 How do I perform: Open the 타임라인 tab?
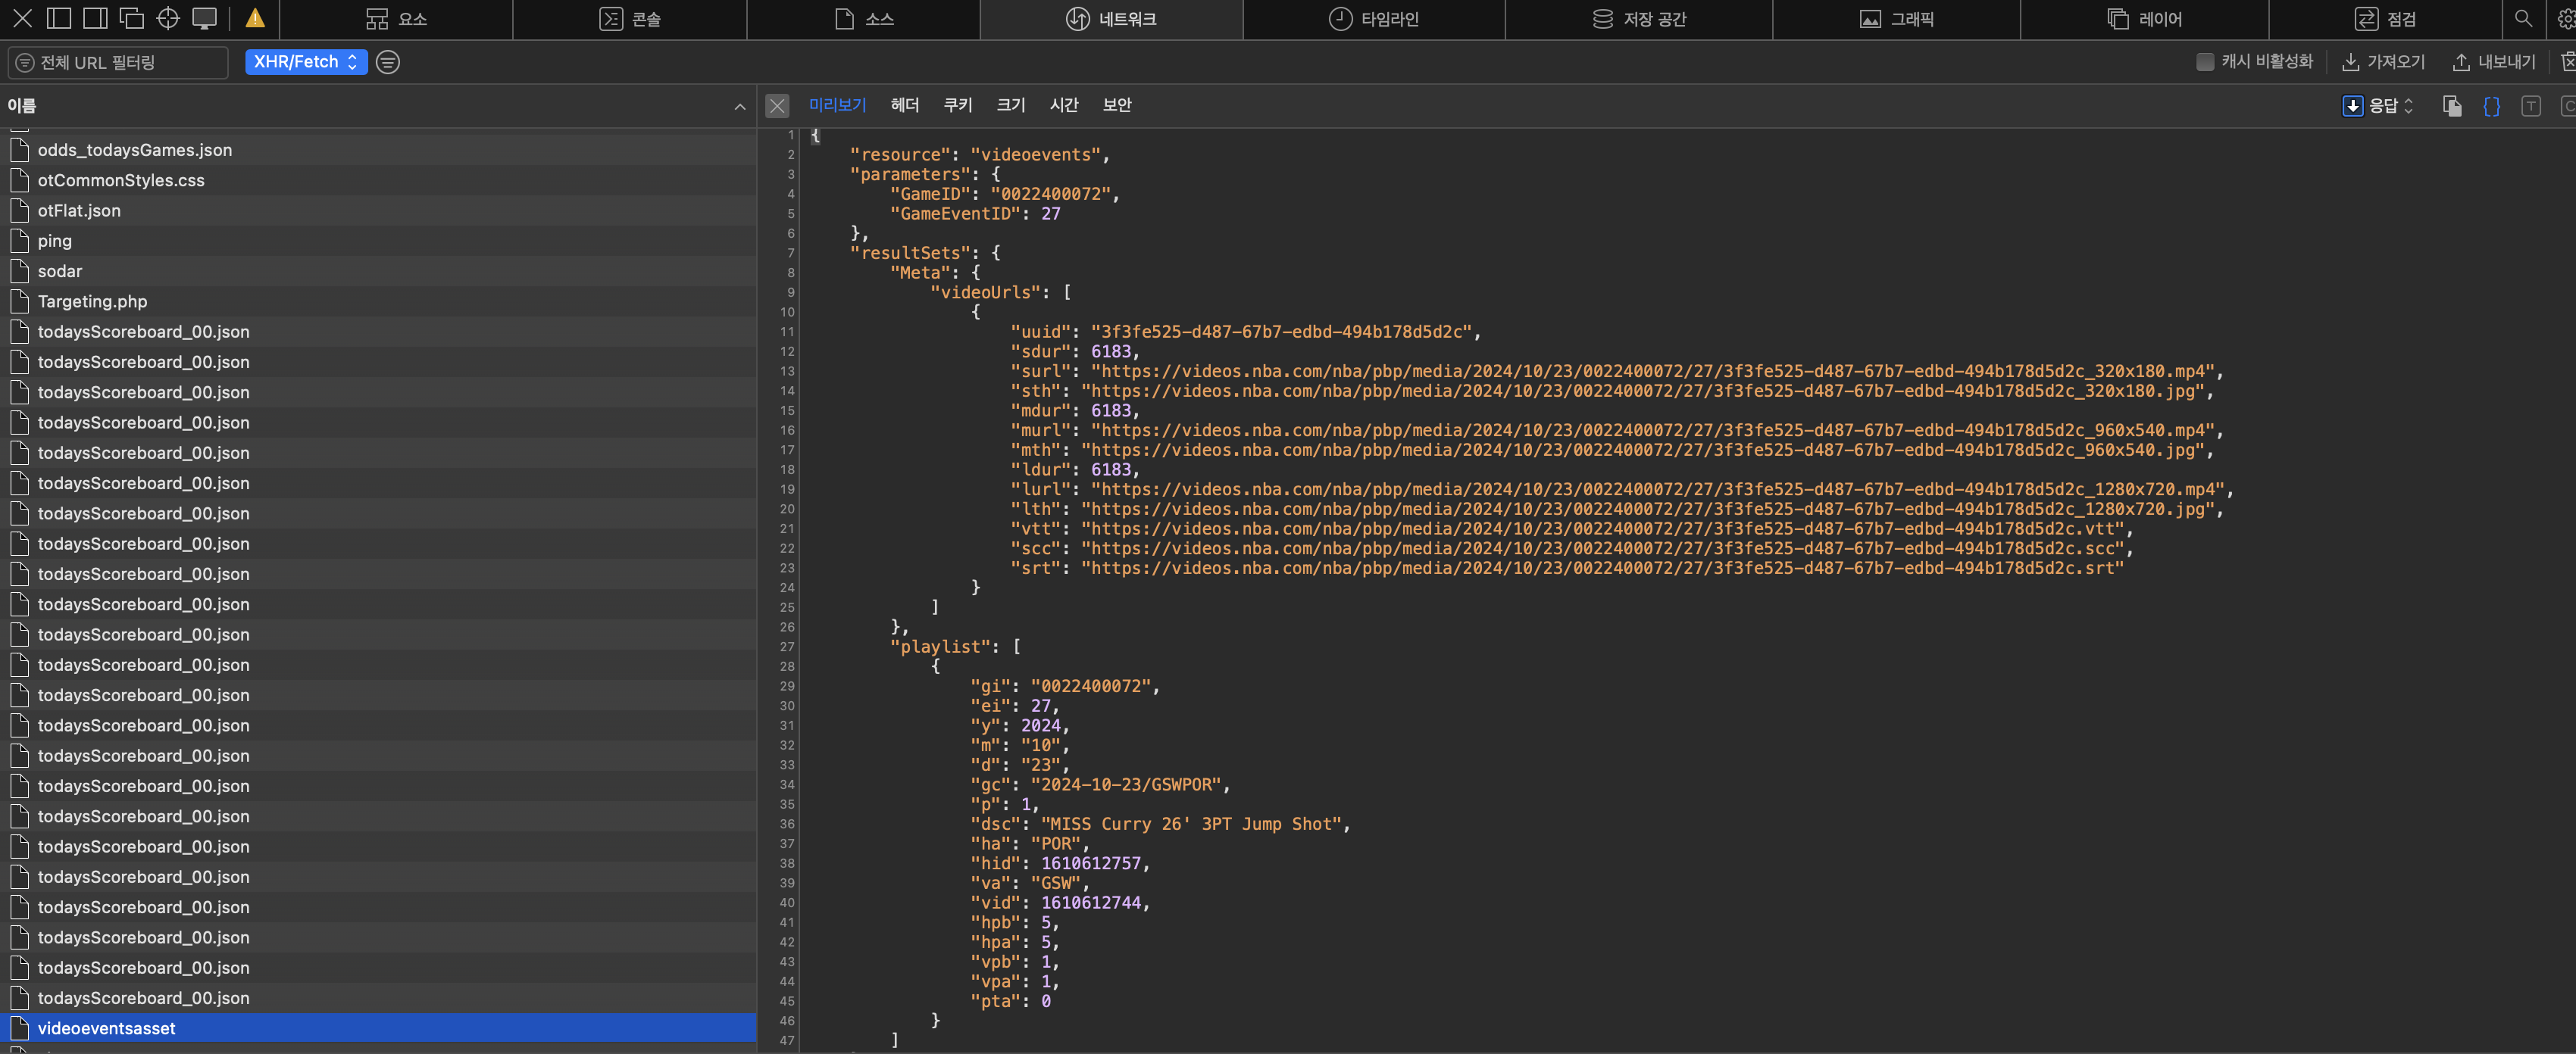pyautogui.click(x=1374, y=19)
